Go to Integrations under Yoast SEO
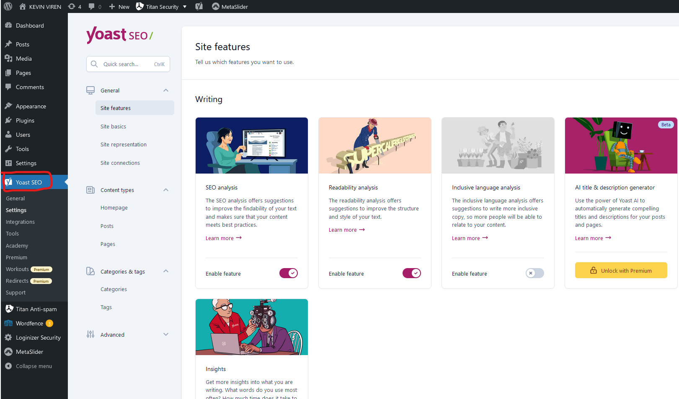Viewport: 679px width, 399px height. pyautogui.click(x=20, y=222)
